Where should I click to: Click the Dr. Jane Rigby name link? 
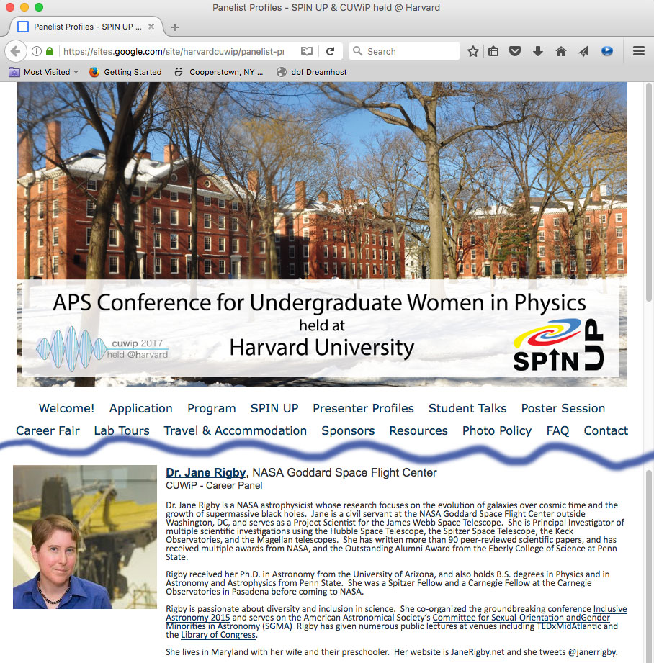point(205,473)
